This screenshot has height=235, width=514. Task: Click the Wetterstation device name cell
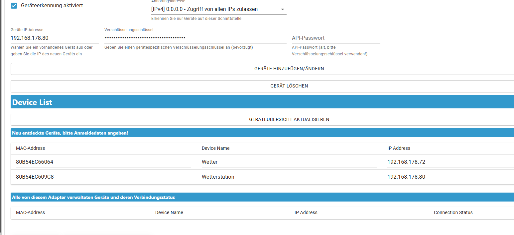pyautogui.click(x=289, y=177)
